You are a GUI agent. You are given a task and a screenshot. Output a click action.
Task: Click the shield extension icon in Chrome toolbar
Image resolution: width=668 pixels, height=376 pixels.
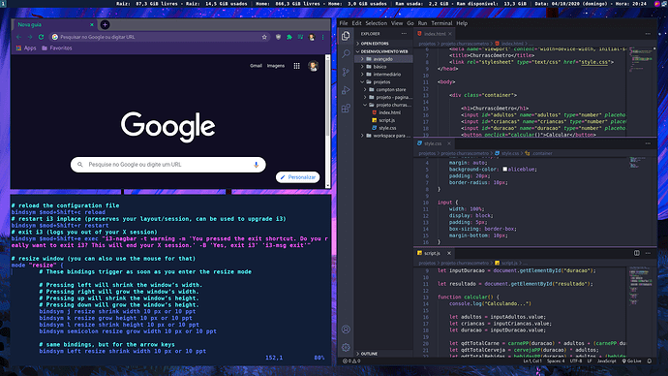(x=278, y=37)
